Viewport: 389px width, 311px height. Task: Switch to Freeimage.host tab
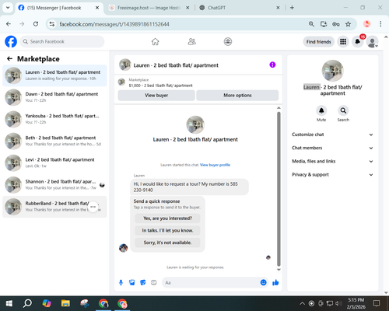(149, 8)
